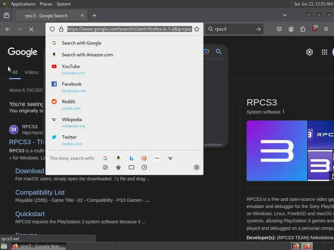Select the Twitter suggestion row
This screenshot has height=250, width=334.
tap(124, 140)
